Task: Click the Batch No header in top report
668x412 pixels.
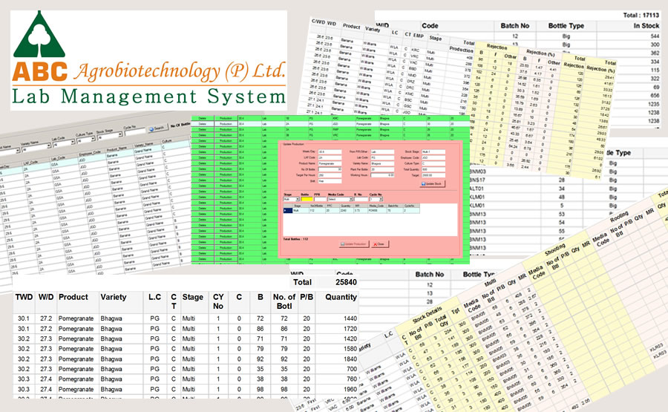Action: pyautogui.click(x=514, y=25)
